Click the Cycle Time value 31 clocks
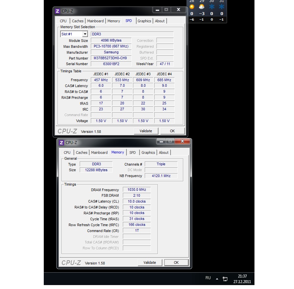The height and width of the screenshot is (289, 294). click(137, 219)
